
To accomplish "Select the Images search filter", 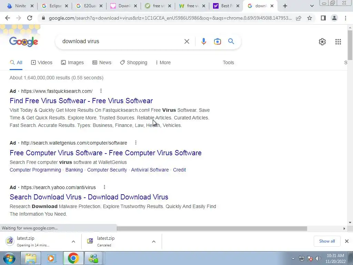I will coord(72,63).
